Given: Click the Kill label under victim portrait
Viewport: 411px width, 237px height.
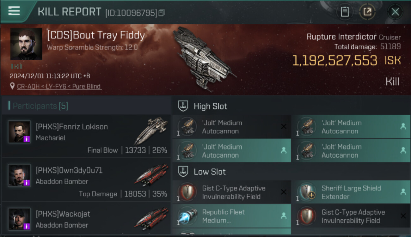Looking at the screenshot, I should 17,66.
